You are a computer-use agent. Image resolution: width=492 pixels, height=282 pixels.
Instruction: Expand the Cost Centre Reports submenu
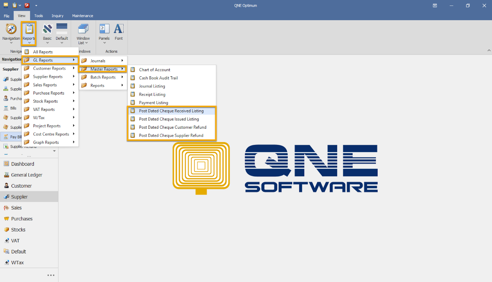pyautogui.click(x=50, y=134)
